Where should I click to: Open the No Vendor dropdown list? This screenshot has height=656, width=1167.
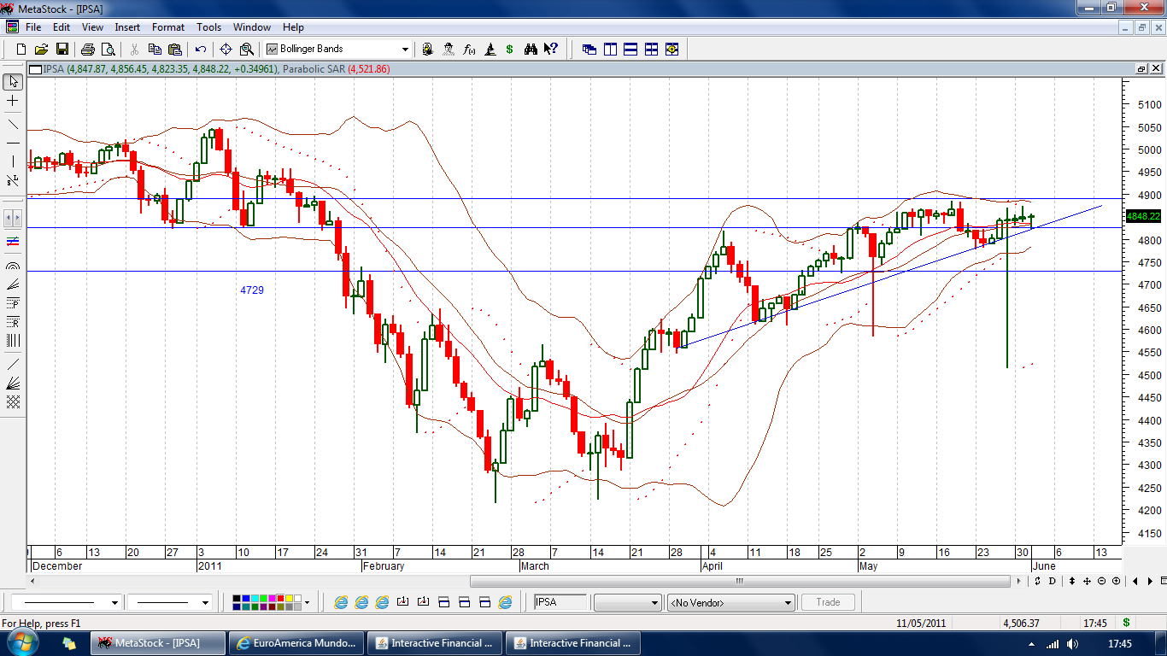click(x=788, y=603)
